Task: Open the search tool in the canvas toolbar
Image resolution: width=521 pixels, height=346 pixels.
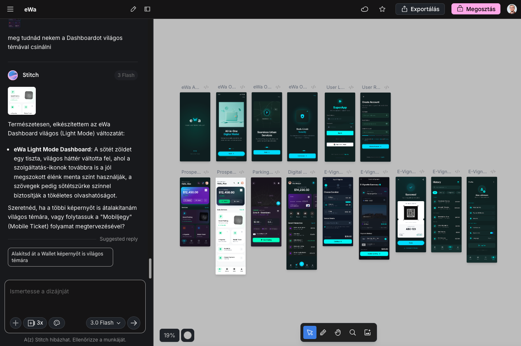Action: click(353, 332)
